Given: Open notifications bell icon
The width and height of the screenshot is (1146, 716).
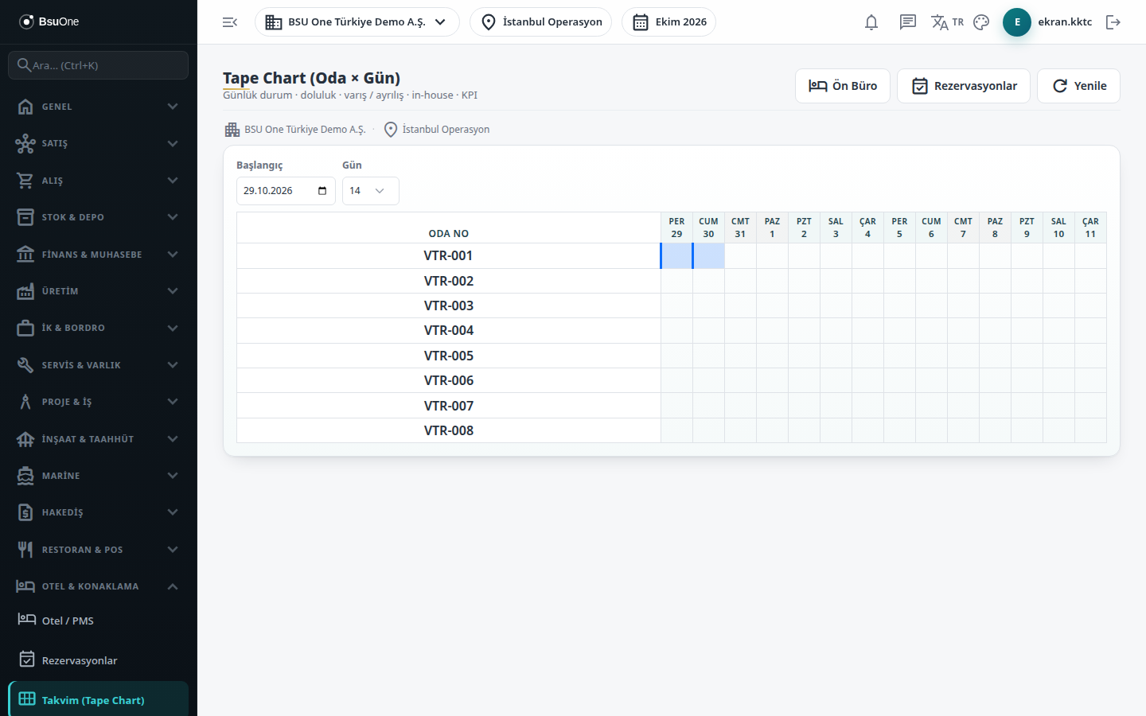Looking at the screenshot, I should [871, 22].
